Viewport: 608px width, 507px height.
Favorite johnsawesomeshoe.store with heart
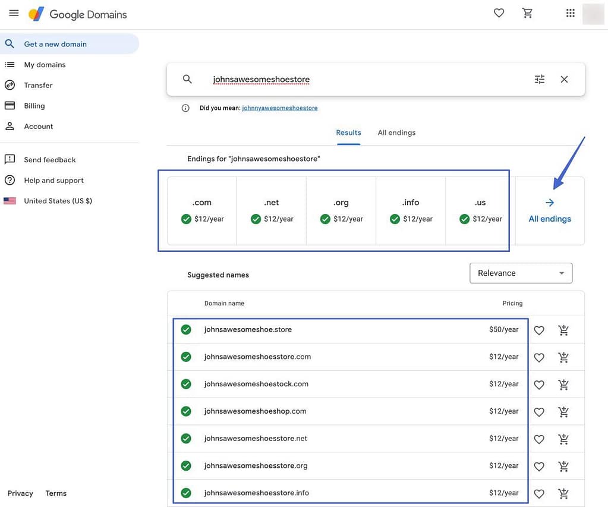pos(539,330)
